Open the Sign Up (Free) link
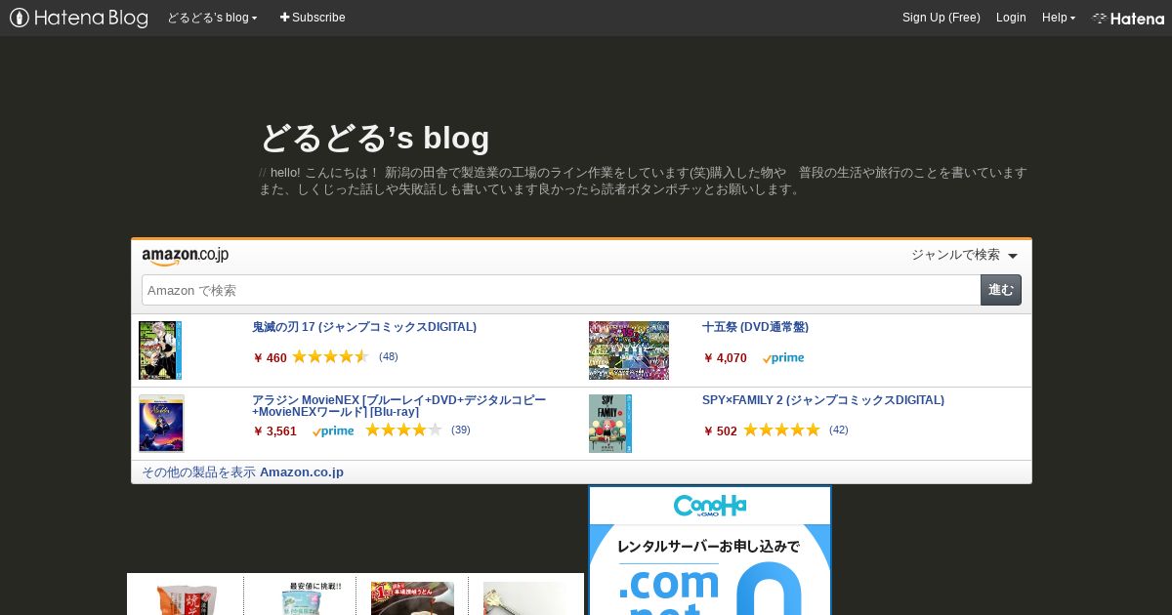The height and width of the screenshot is (615, 1172). coord(941,18)
